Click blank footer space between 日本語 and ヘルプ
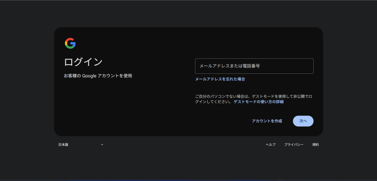 click(x=184, y=145)
